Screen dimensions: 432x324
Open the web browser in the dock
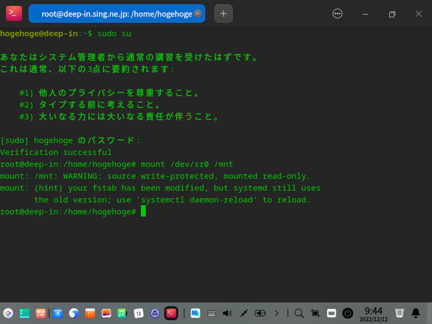(x=74, y=313)
